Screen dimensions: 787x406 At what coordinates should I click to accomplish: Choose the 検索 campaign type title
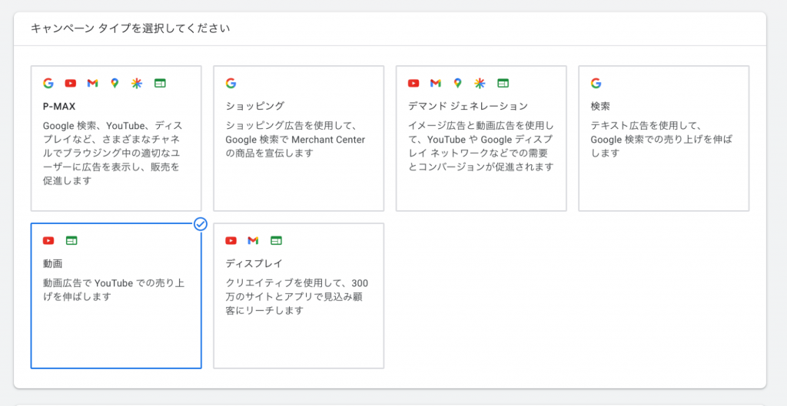600,106
